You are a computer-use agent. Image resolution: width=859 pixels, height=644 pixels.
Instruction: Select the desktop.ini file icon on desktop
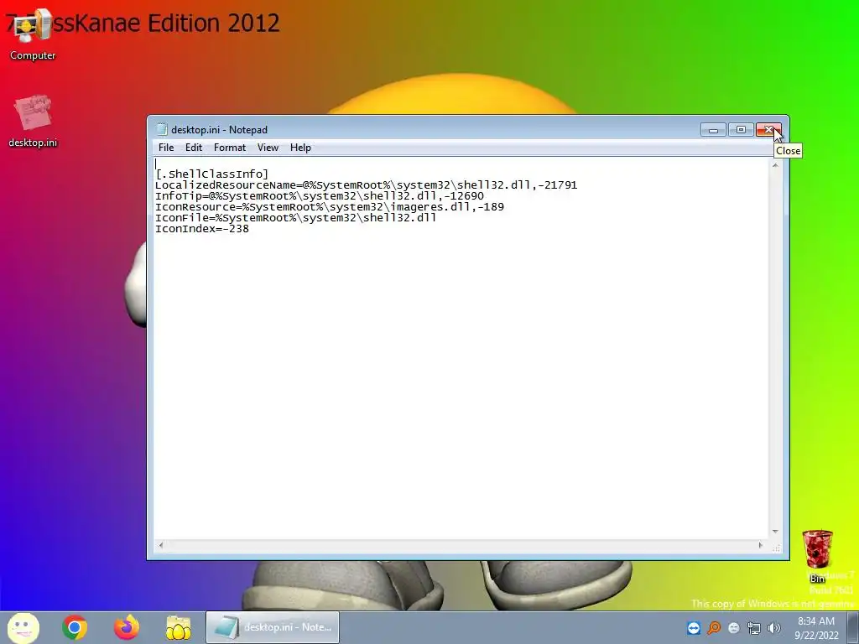point(33,122)
